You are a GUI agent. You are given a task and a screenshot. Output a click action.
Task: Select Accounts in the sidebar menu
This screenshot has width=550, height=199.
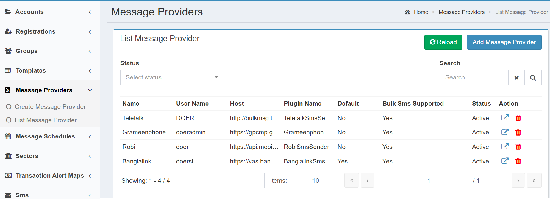pos(29,12)
